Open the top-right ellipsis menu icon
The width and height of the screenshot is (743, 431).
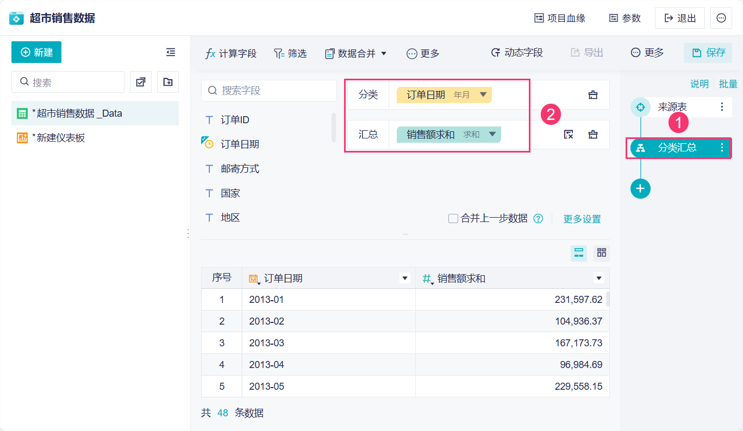click(721, 18)
